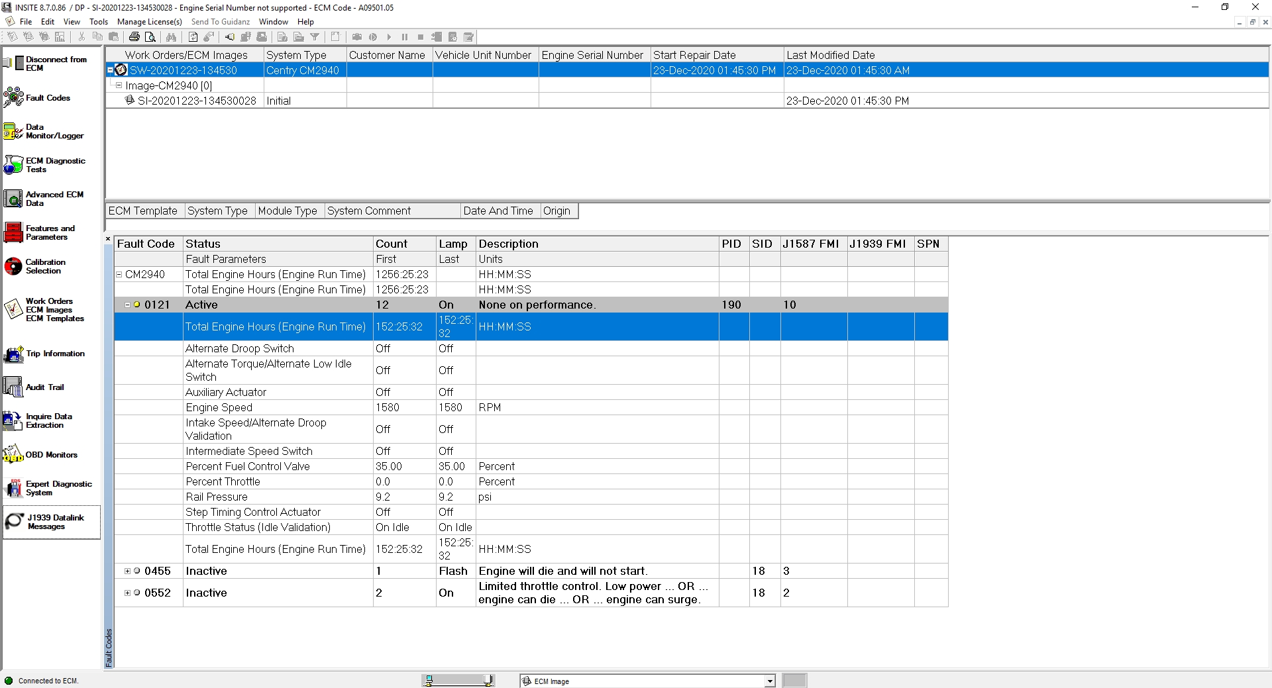Open the Tools menu
This screenshot has height=688, width=1272.
pyautogui.click(x=99, y=22)
